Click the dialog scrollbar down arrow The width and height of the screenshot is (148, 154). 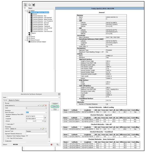(x=49, y=141)
